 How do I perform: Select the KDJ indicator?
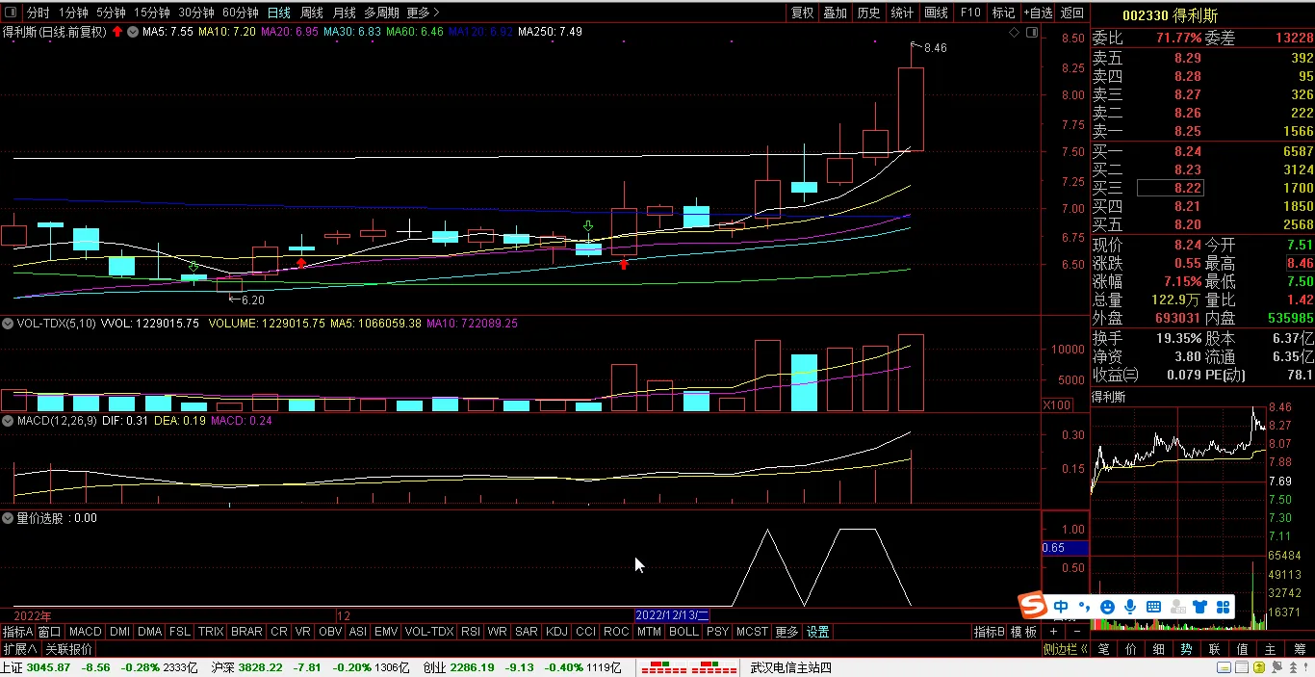[x=556, y=632]
